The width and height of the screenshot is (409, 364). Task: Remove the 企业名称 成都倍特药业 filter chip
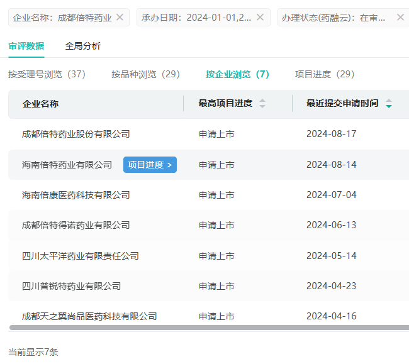pos(120,18)
